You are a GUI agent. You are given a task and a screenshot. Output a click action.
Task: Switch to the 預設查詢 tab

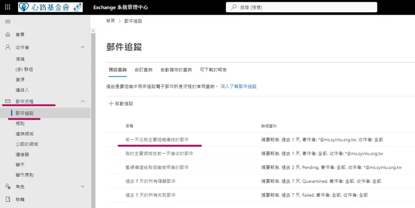[x=118, y=70]
